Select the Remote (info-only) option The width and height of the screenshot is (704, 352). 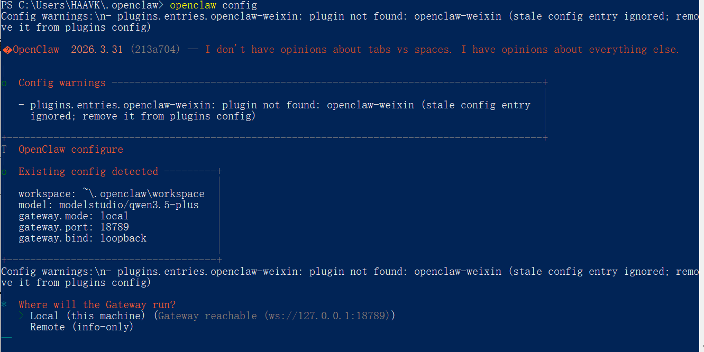coord(81,327)
